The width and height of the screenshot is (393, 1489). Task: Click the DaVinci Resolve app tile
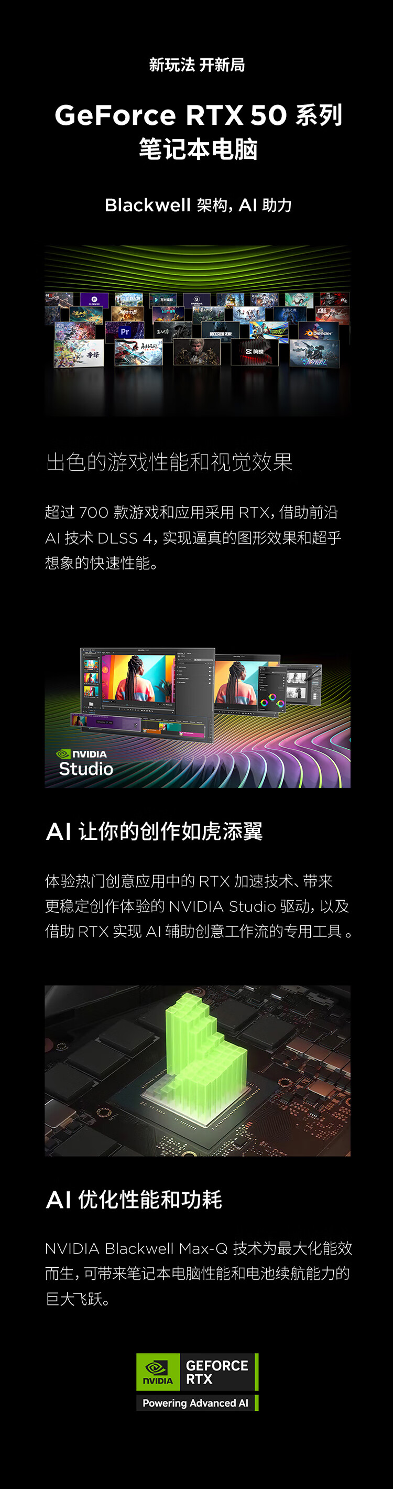pos(94,299)
